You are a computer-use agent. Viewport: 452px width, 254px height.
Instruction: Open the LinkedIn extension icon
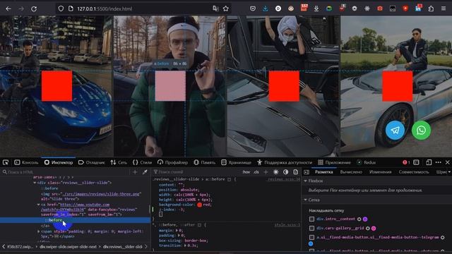tap(418, 8)
